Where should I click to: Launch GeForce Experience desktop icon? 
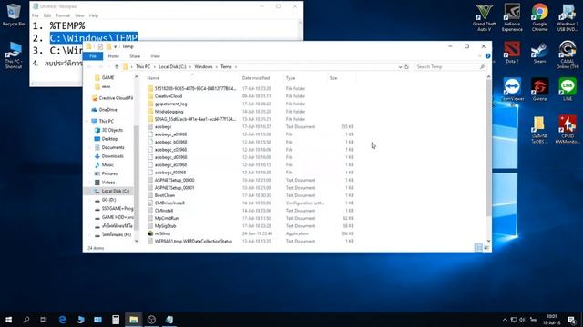512,17
